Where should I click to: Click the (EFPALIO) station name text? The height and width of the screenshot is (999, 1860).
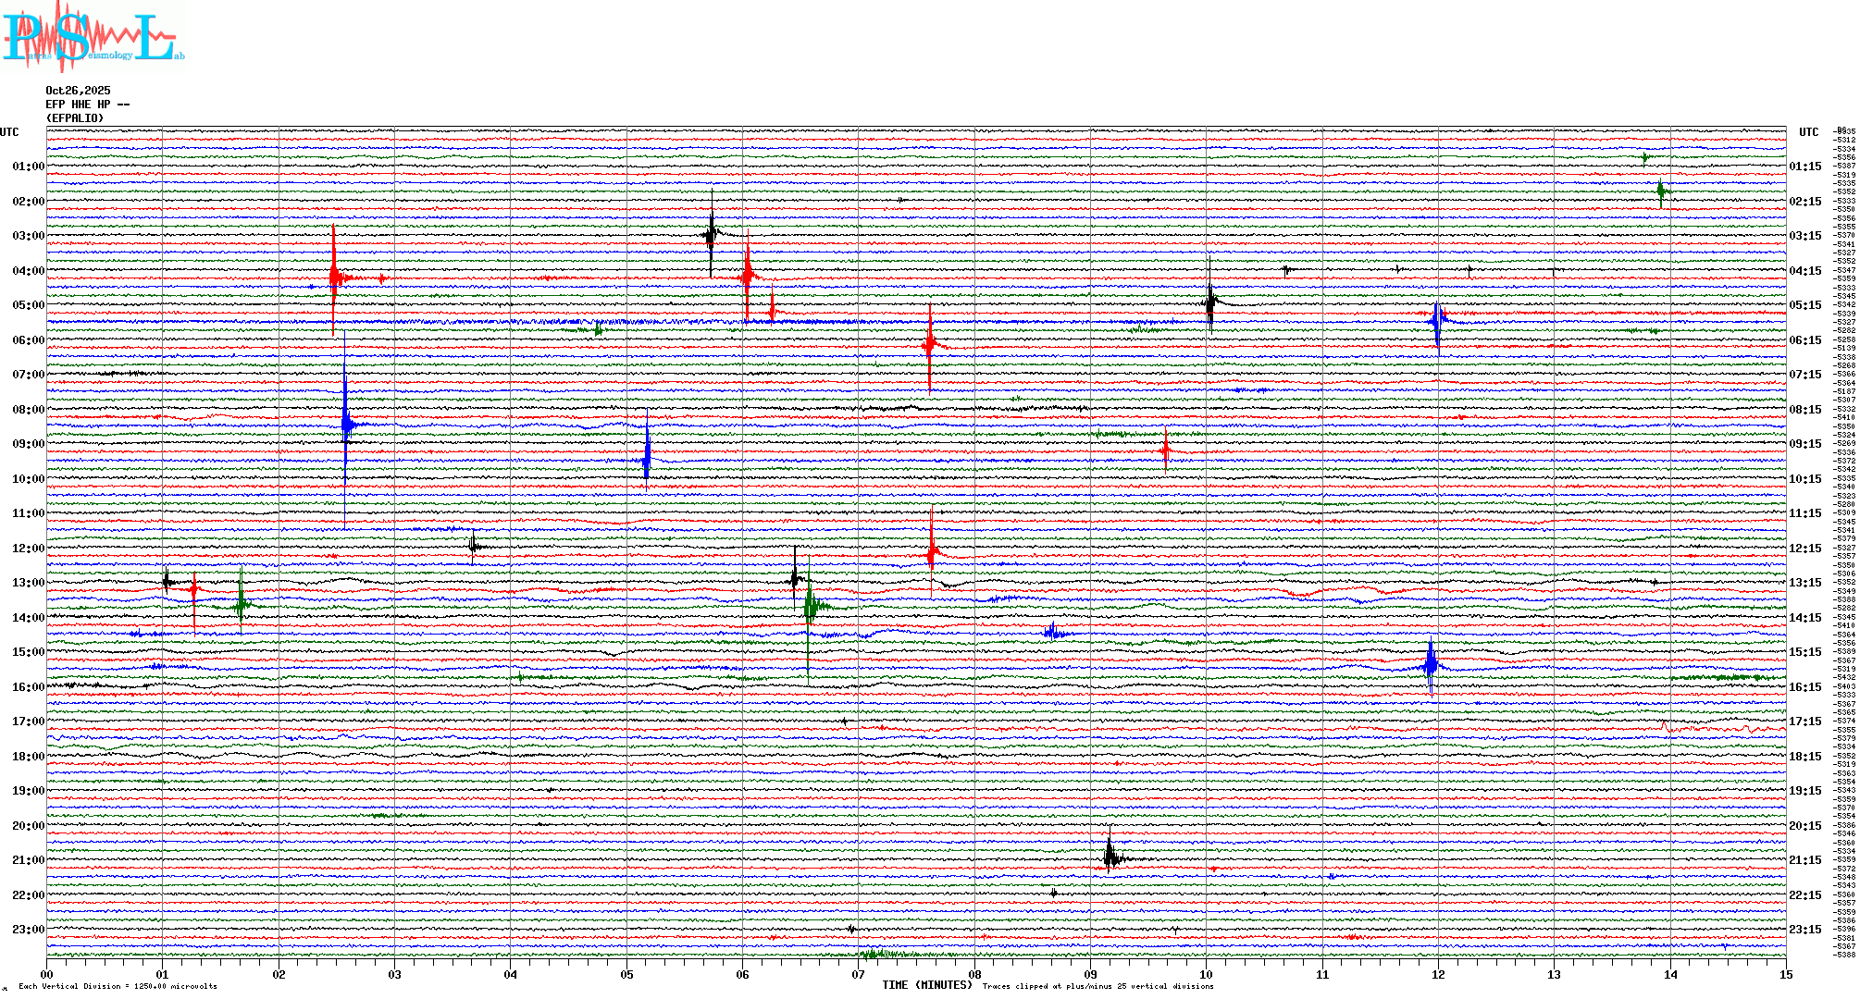click(75, 118)
